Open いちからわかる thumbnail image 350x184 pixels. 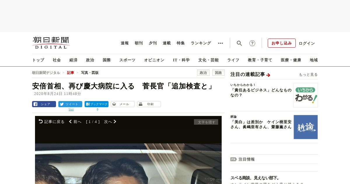[x=306, y=95]
